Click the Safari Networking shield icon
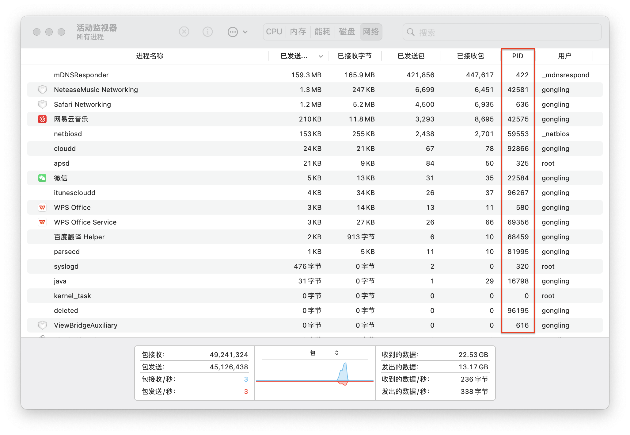630x435 pixels. pos(42,104)
